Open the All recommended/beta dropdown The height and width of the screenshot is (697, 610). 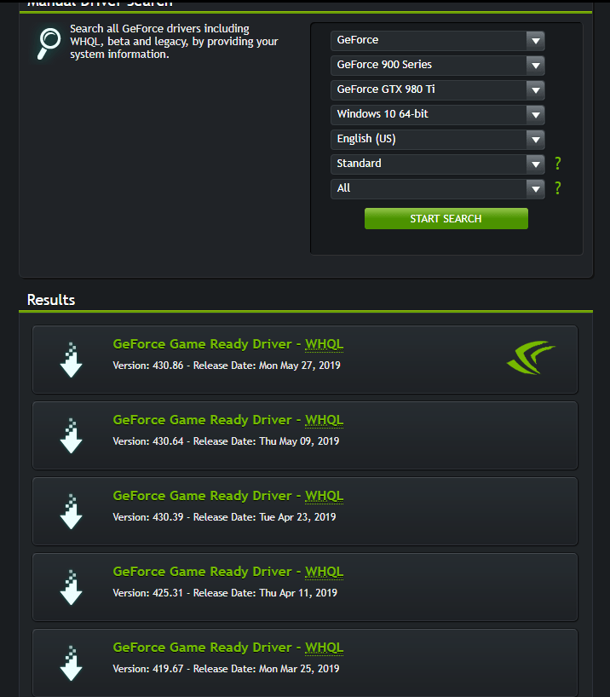tap(438, 188)
